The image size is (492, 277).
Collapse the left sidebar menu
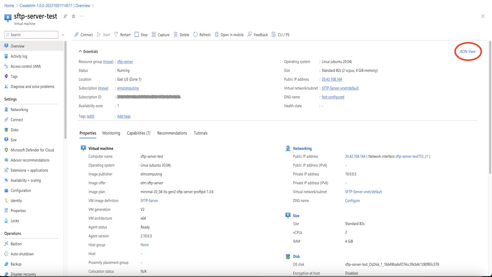pos(63,35)
